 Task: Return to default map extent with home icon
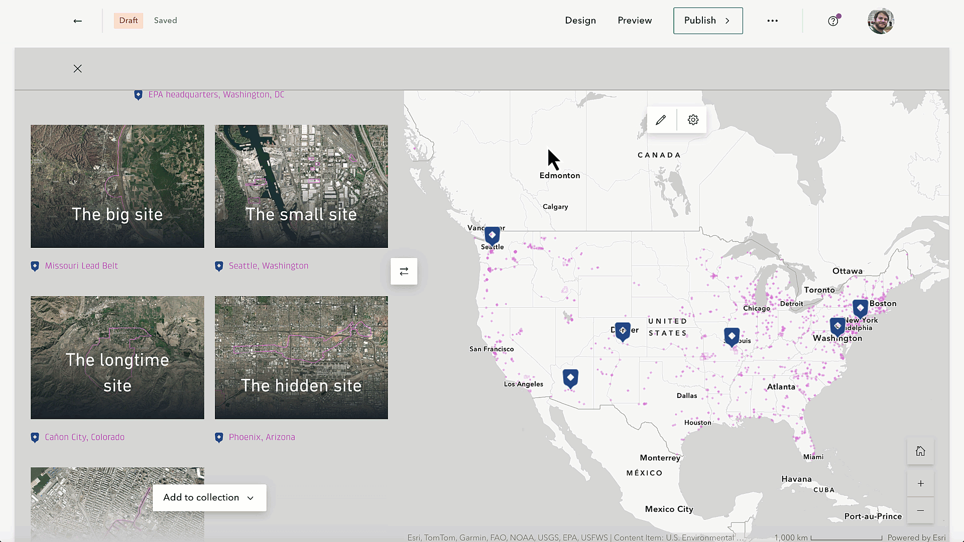[x=920, y=451]
